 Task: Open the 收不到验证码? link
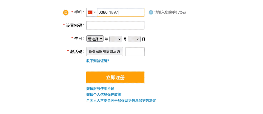click(98, 61)
